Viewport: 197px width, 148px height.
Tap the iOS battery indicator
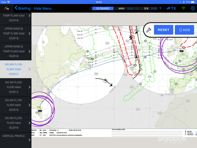tap(193, 2)
